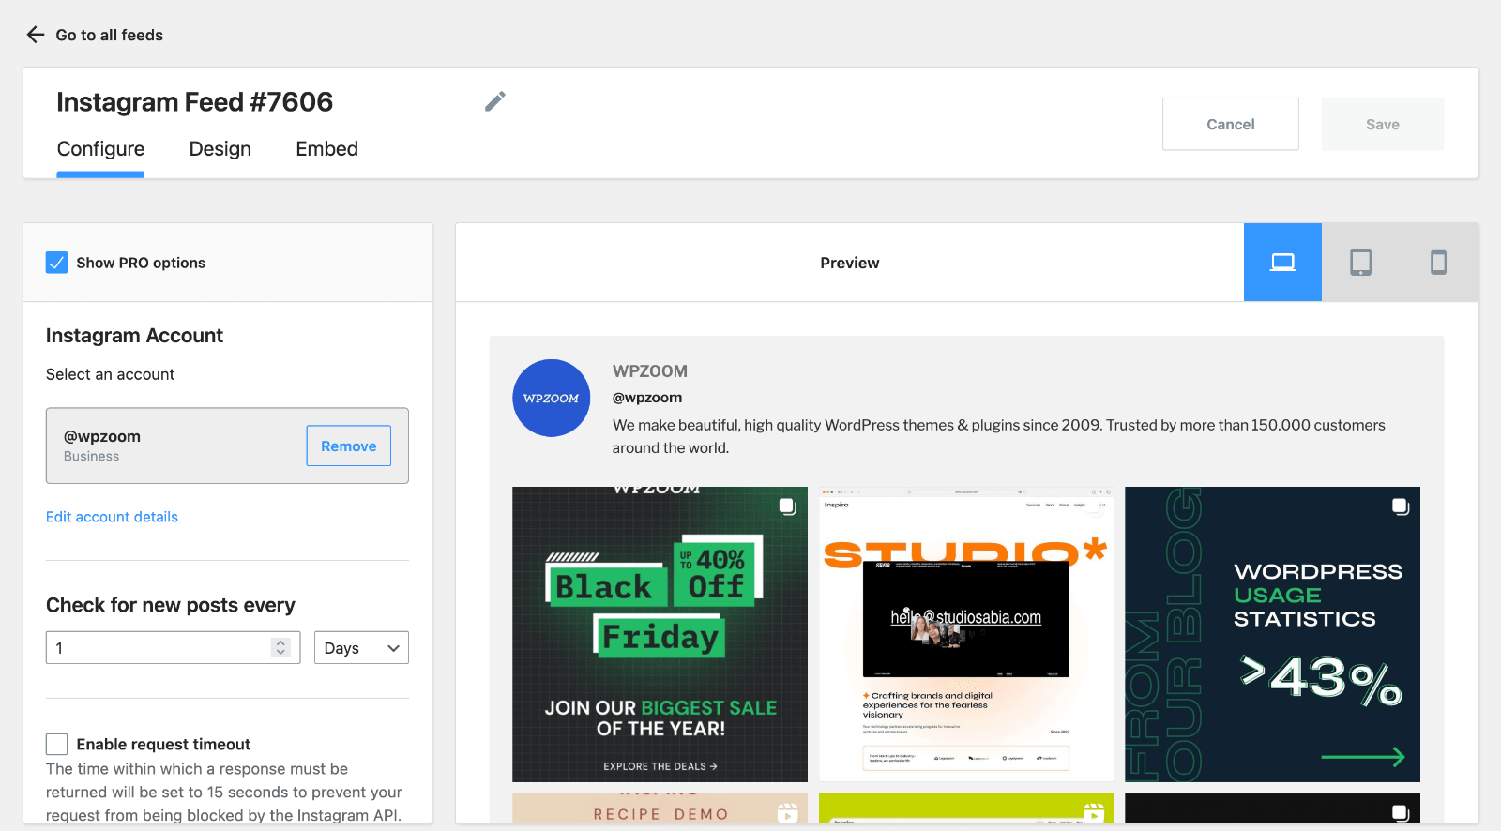Switch to desktop preview

tap(1282, 263)
